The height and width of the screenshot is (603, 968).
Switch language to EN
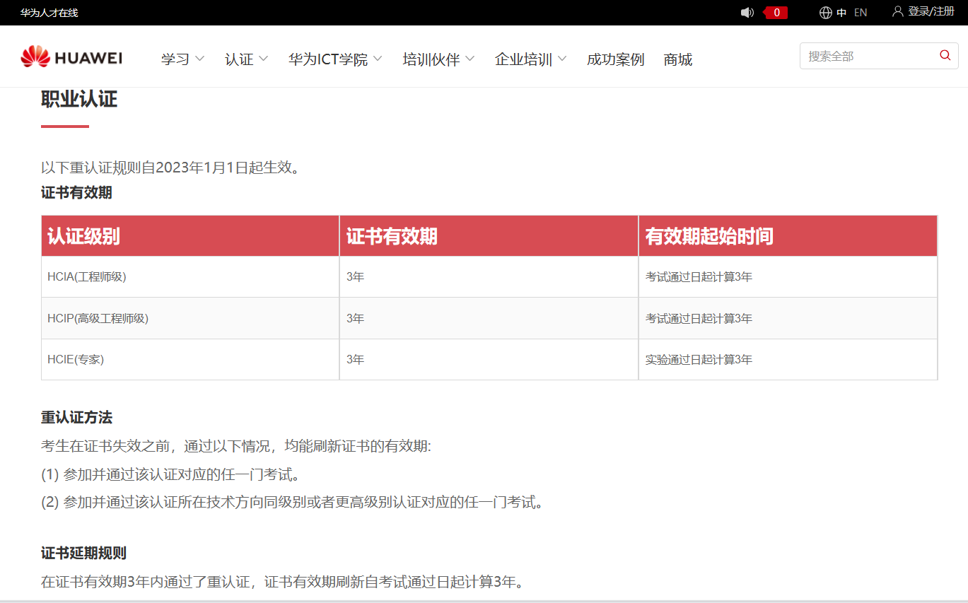coord(861,13)
